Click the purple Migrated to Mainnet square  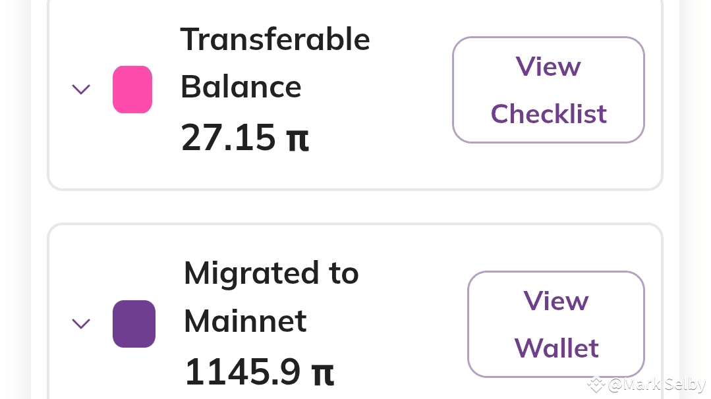click(134, 323)
